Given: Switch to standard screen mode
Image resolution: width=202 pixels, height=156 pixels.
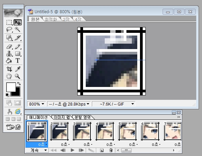Looking at the screenshot, I should point(7,119).
